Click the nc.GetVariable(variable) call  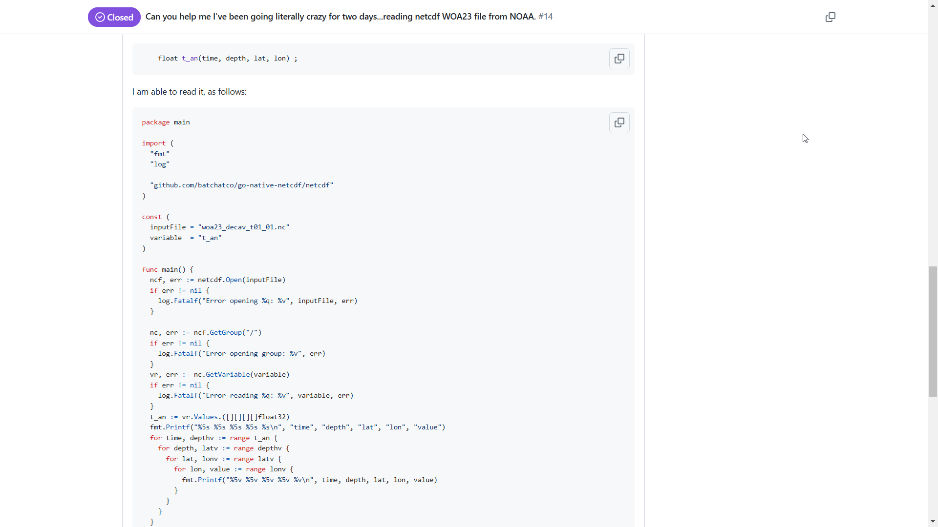point(241,375)
